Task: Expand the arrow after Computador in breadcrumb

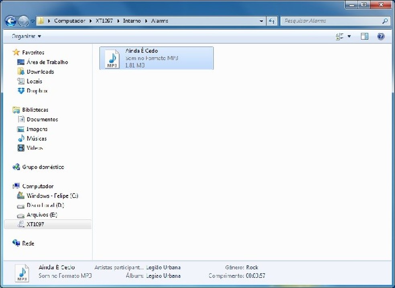Action: [x=91, y=21]
